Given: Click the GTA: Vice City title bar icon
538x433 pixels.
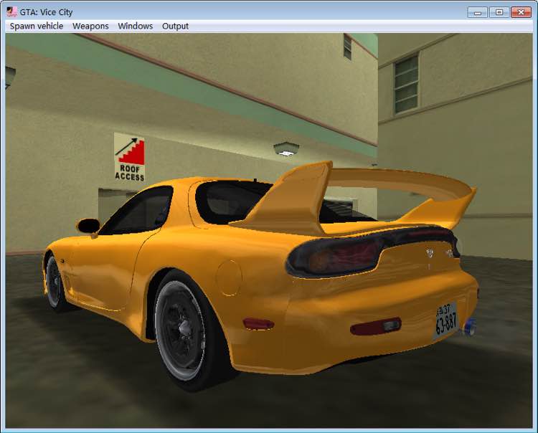Looking at the screenshot, I should coord(11,11).
